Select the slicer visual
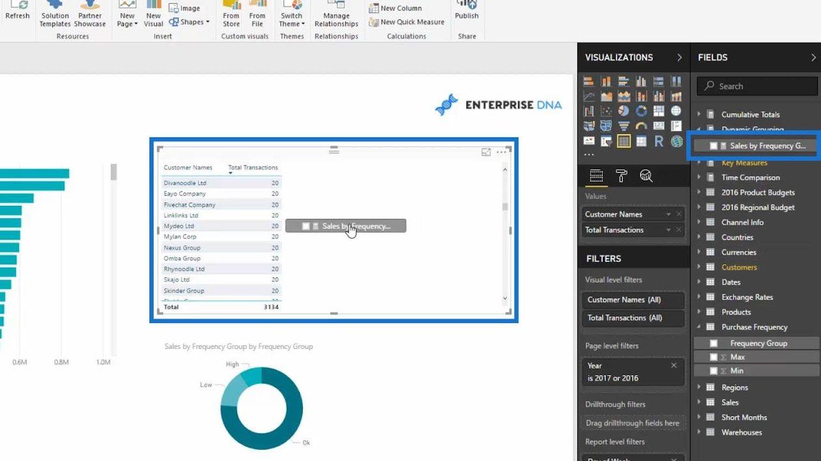Image resolution: width=821 pixels, height=461 pixels. click(607, 141)
